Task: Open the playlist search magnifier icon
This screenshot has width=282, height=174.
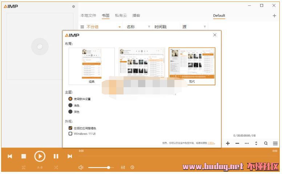Action: 266,143
